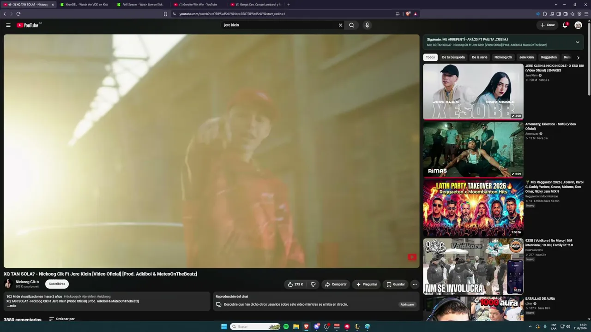This screenshot has width=591, height=332.
Task: Open the Brave Rewards triangle icon
Action: click(416, 14)
